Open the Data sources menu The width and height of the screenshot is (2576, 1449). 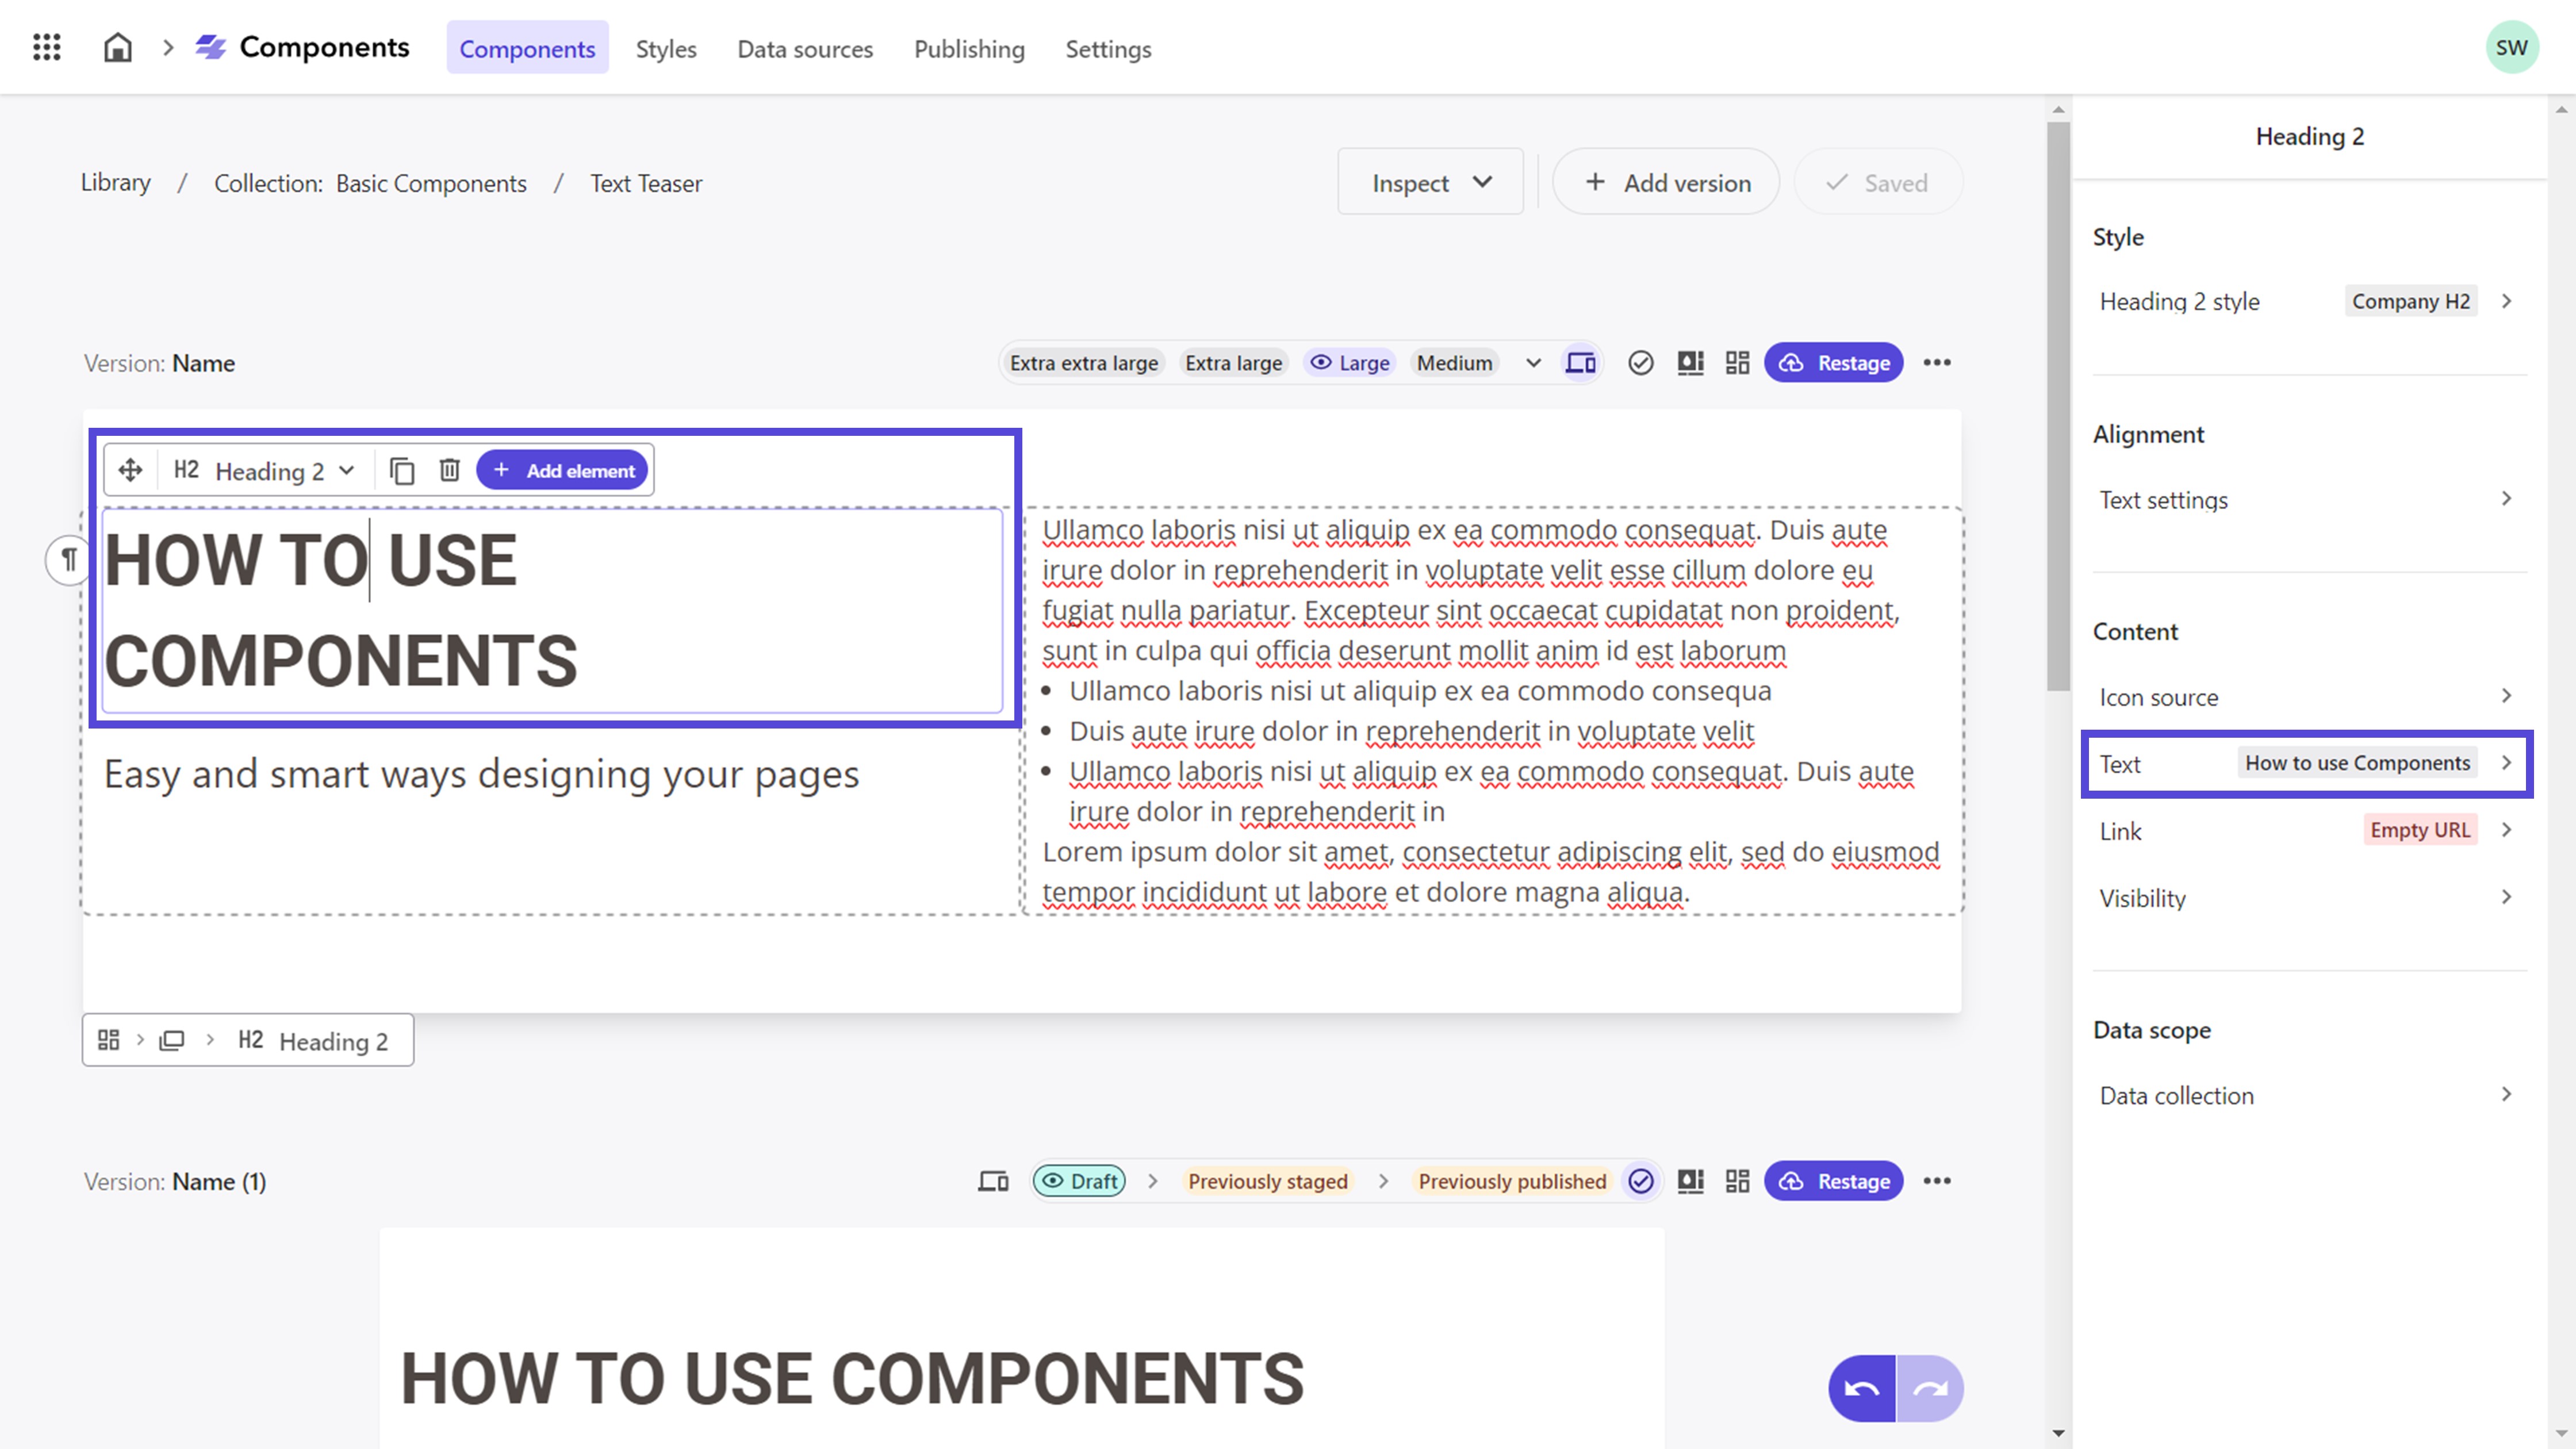[x=805, y=48]
